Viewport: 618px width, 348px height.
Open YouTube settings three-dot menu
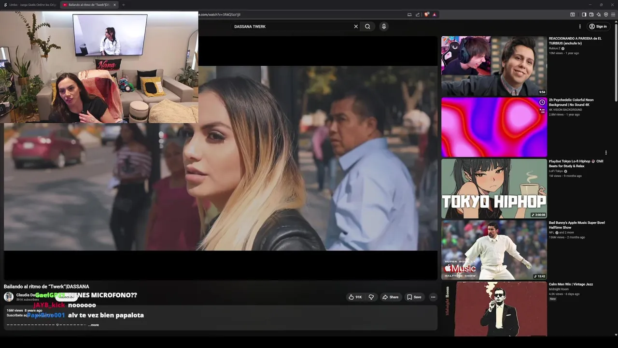[x=580, y=27]
